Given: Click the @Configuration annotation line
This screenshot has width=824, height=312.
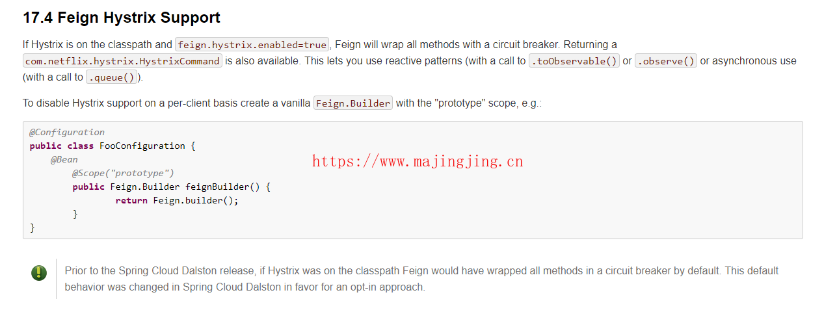Looking at the screenshot, I should click(x=67, y=132).
